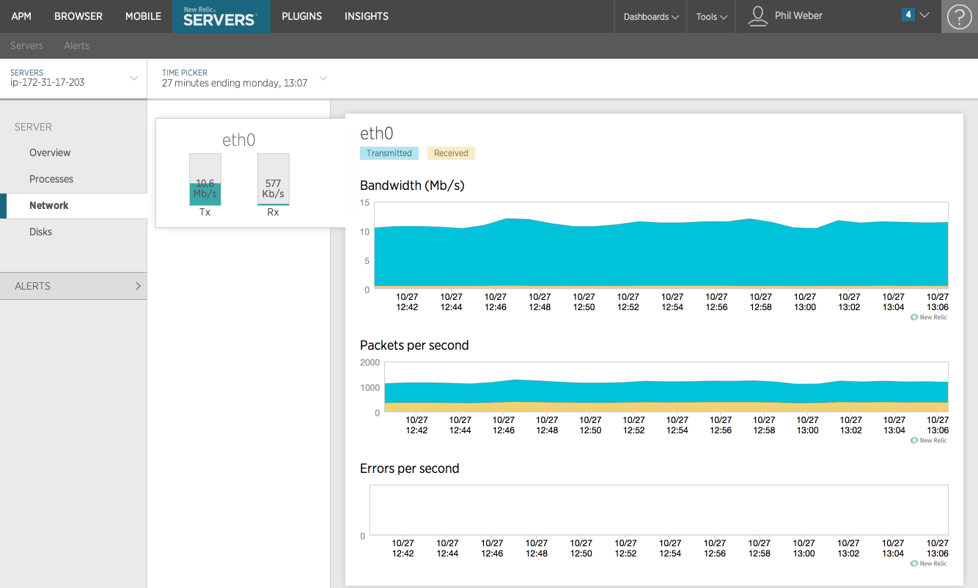Switch to the Mobile tab
Screen dimensions: 978x588
[143, 16]
